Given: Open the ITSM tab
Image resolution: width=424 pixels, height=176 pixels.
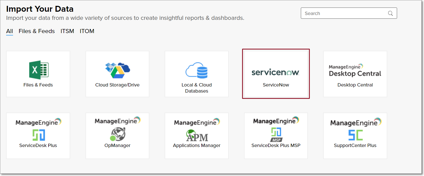Looking at the screenshot, I should pyautogui.click(x=67, y=31).
